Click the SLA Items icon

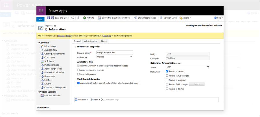[x=42, y=61]
